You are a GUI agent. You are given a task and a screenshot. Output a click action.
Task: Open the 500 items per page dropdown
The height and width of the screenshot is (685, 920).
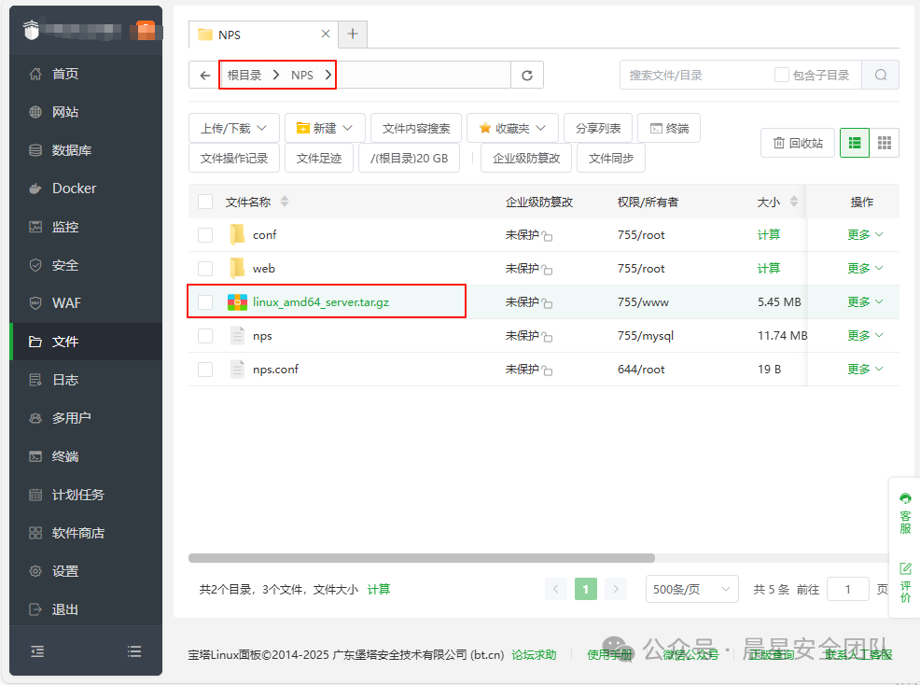click(x=691, y=589)
